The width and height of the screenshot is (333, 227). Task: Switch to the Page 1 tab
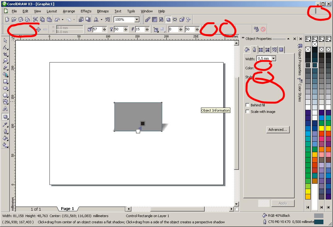[x=67, y=209]
